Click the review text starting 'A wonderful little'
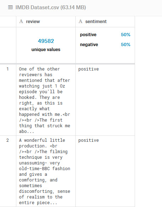Screen dimensions: 162x207 [x=45, y=171]
